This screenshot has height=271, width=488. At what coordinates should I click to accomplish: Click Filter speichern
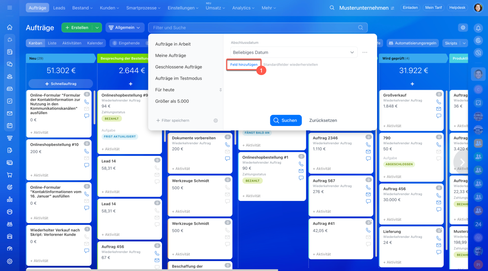pyautogui.click(x=173, y=120)
